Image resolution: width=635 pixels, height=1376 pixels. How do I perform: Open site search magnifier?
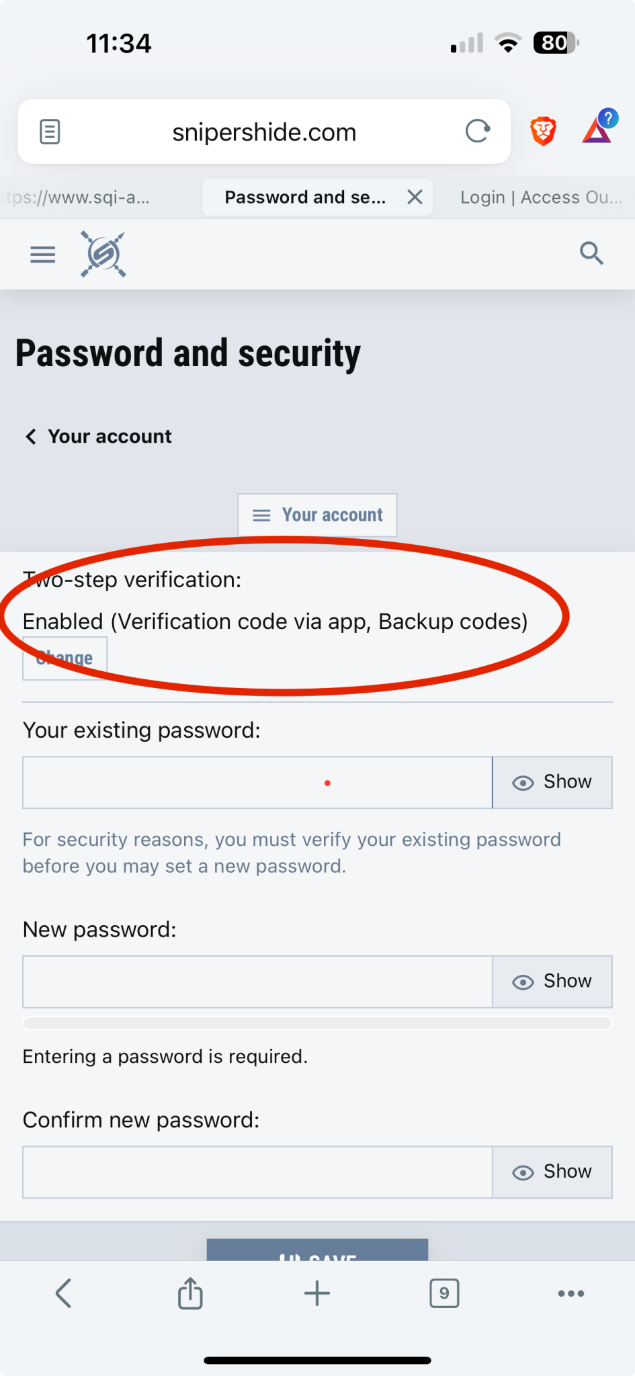coord(591,253)
